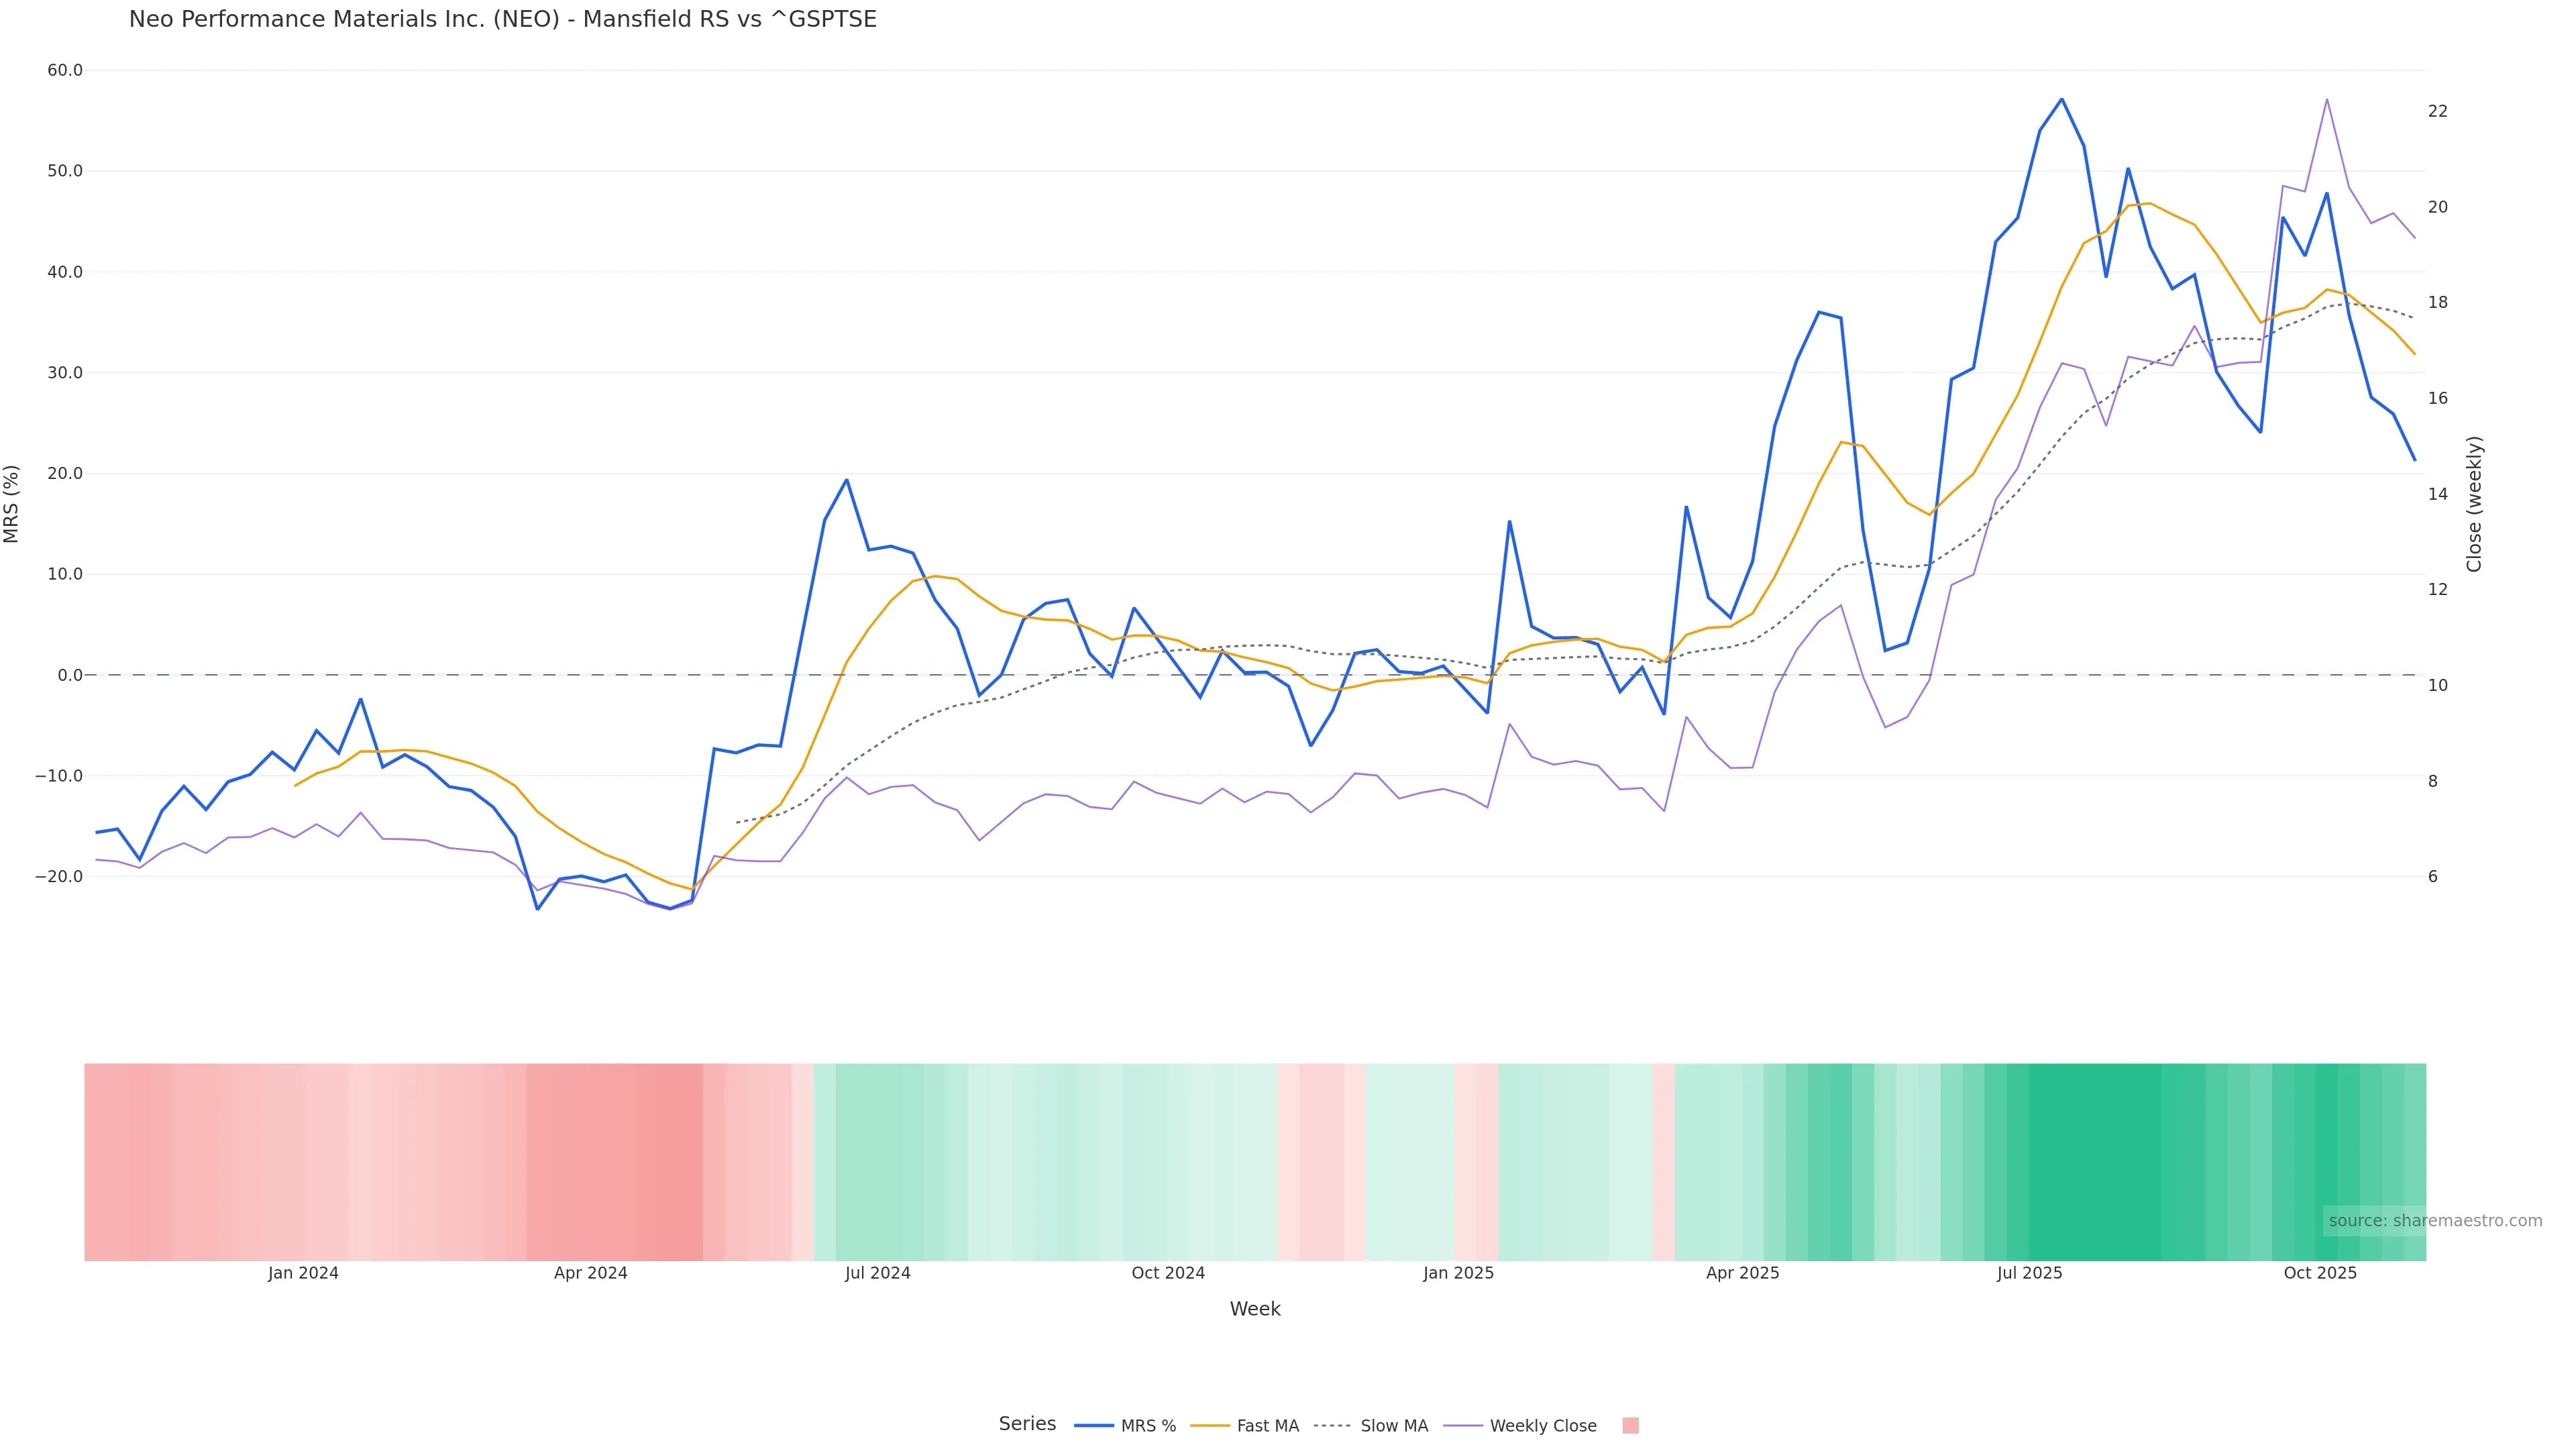Click the purple Weekly Close peak in Oct 2025
2576x1449 pixels.
pos(2327,99)
